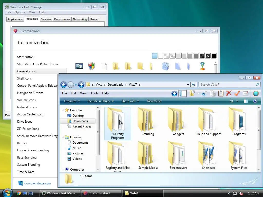This screenshot has width=263, height=197.
Task: Select the Screensavers folder
Action: (178, 155)
